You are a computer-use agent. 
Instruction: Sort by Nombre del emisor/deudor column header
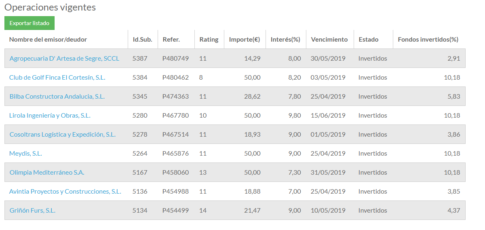pyautogui.click(x=48, y=39)
